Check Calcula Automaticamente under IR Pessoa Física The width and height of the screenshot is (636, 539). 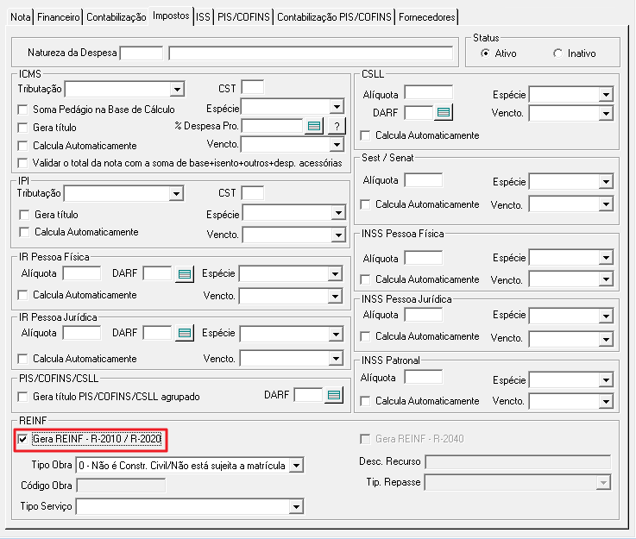pyautogui.click(x=22, y=295)
